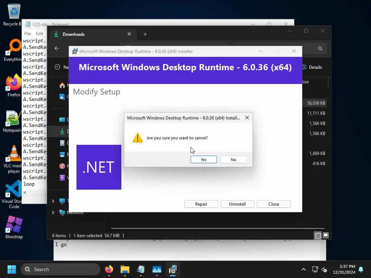Click the taskbar Search box
The width and height of the screenshot is (371, 278).
pyautogui.click(x=61, y=269)
